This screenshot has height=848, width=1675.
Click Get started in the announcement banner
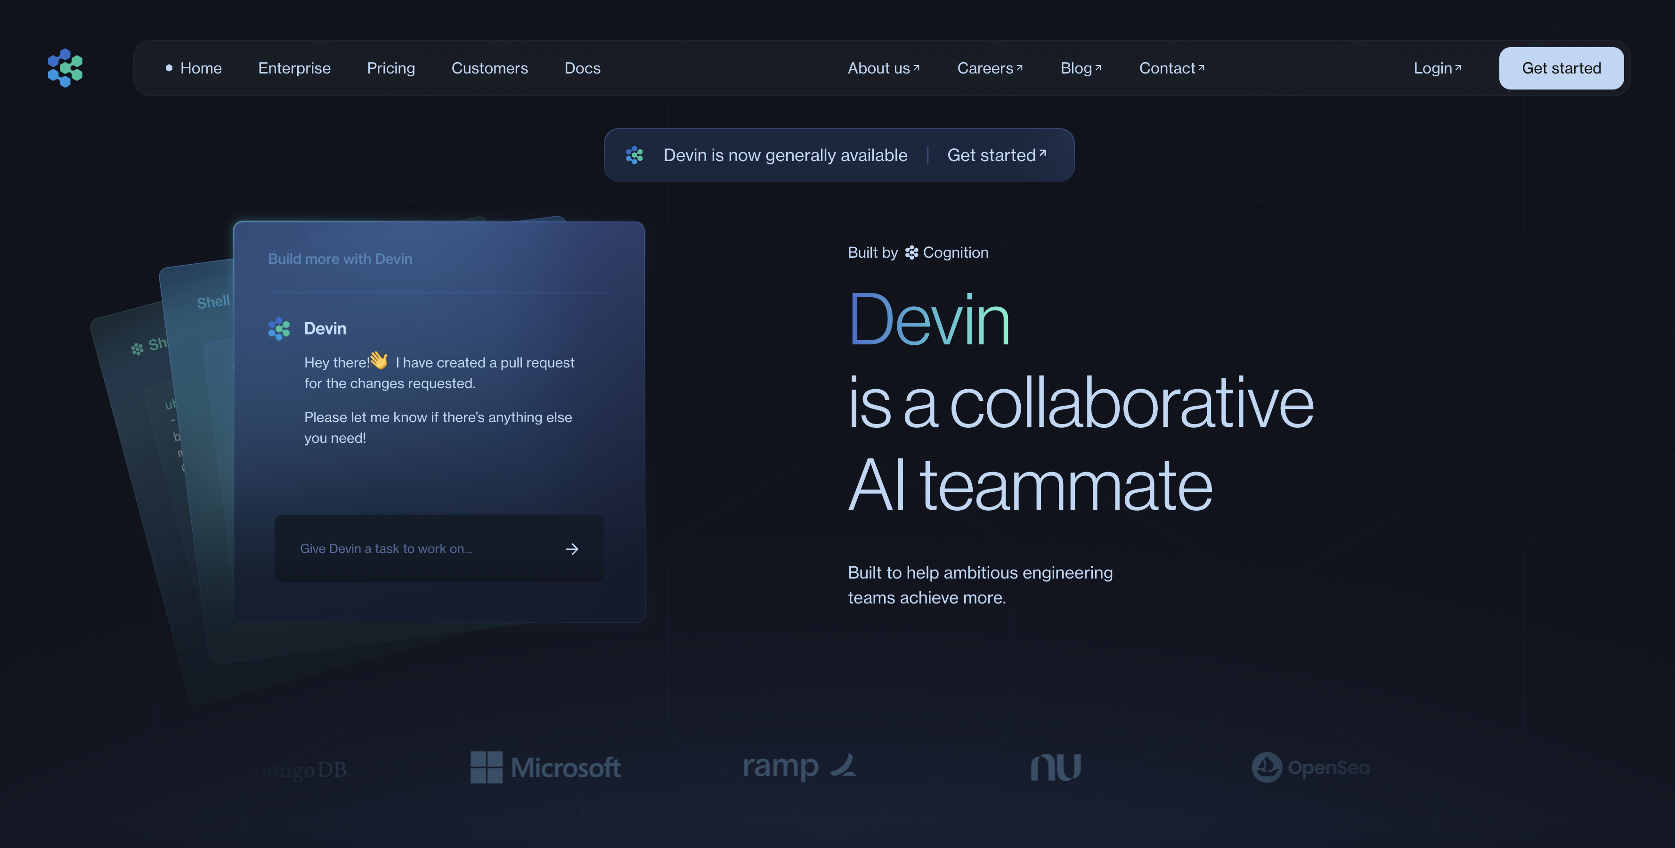click(996, 155)
